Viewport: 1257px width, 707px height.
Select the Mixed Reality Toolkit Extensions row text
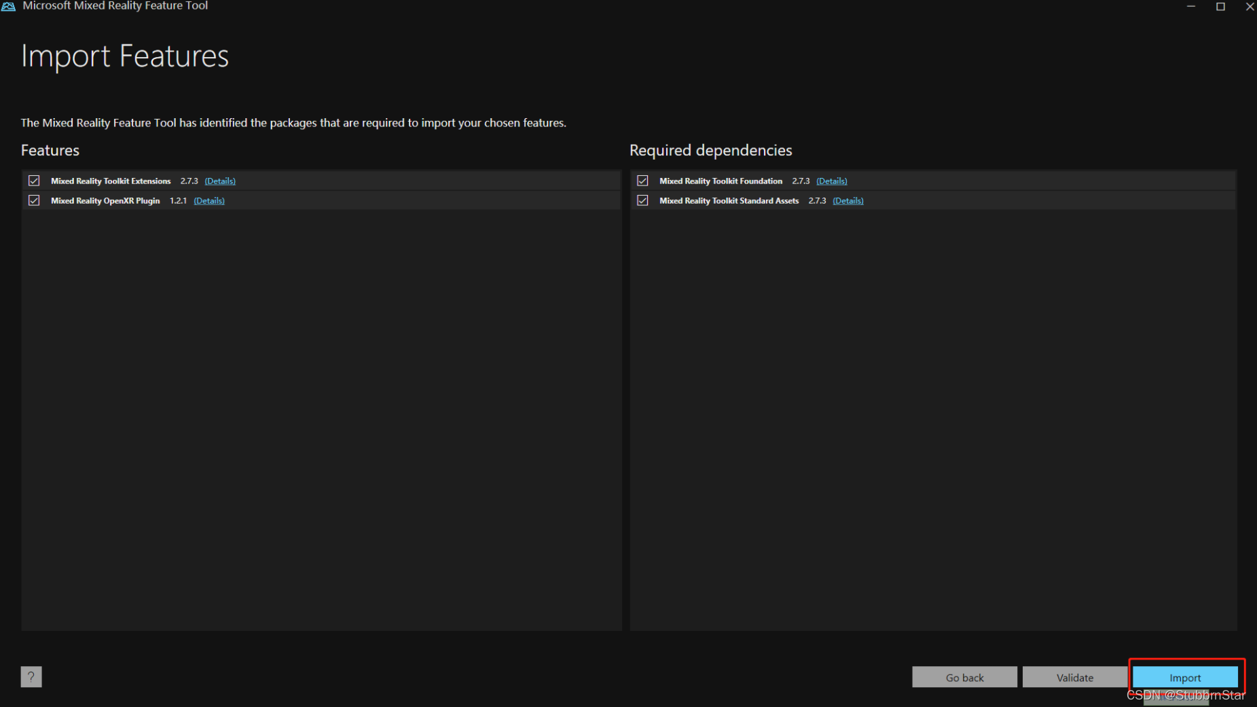pos(111,181)
